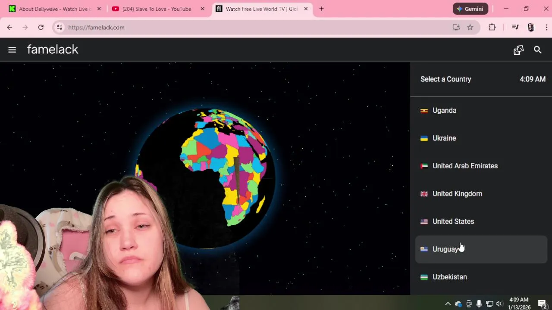View site information icon in address bar
Image resolution: width=552 pixels, height=310 pixels.
(x=60, y=27)
